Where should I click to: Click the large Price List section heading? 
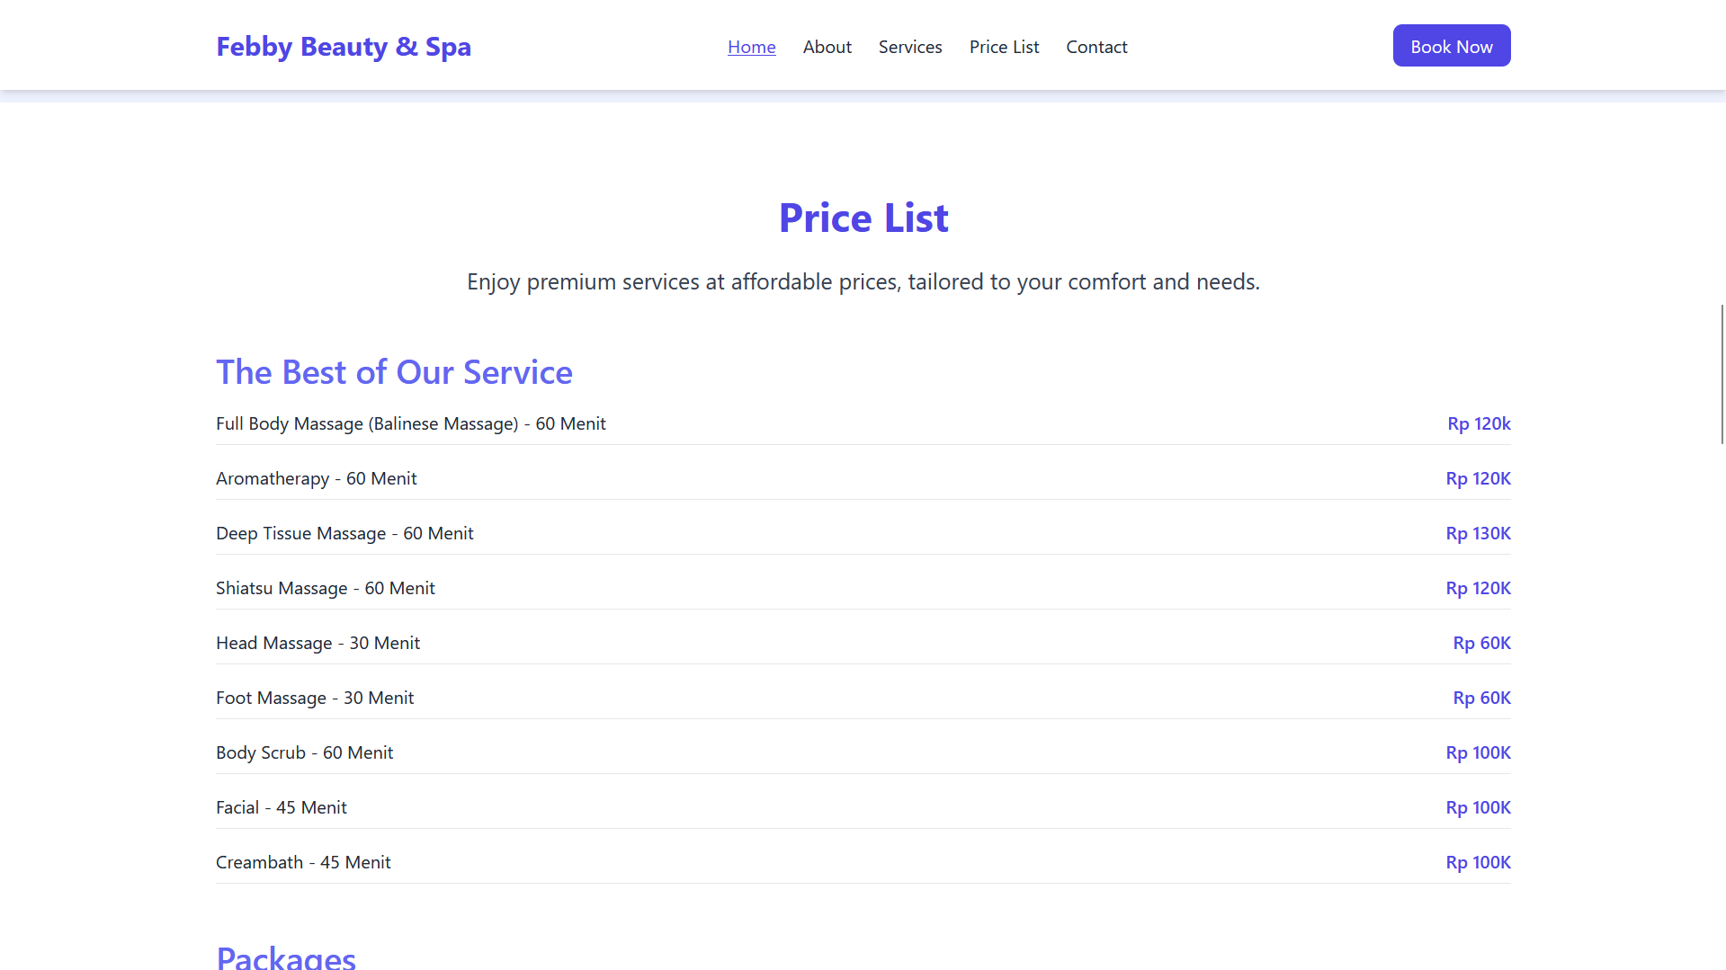863,218
